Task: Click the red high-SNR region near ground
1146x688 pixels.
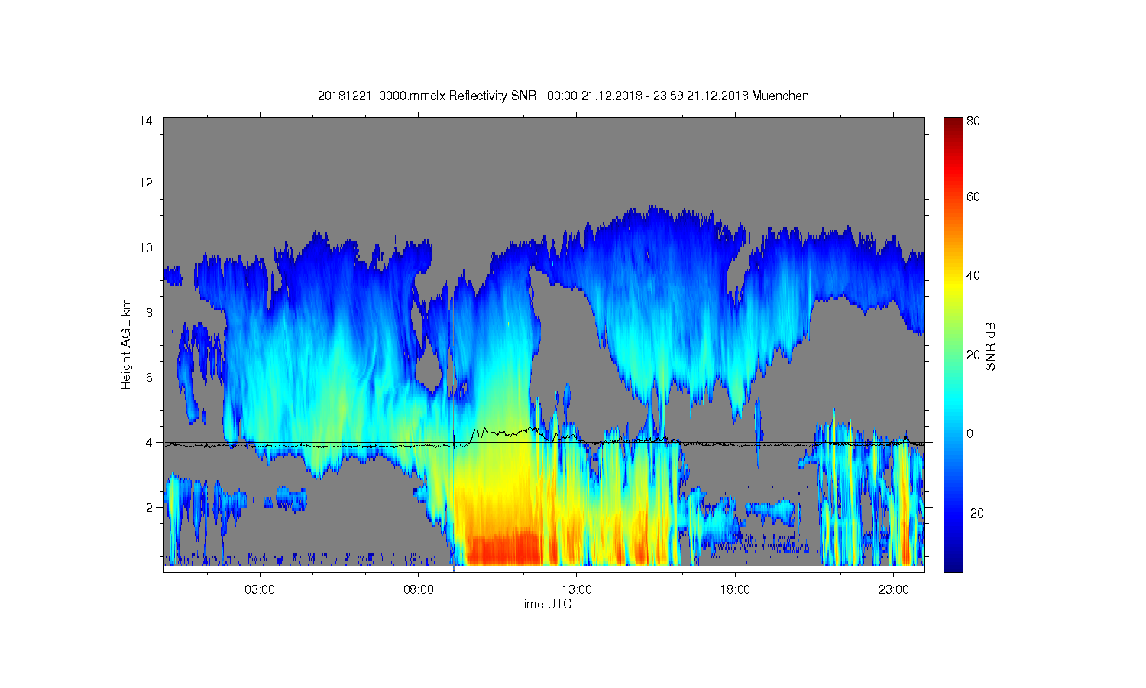Action: pyautogui.click(x=504, y=548)
